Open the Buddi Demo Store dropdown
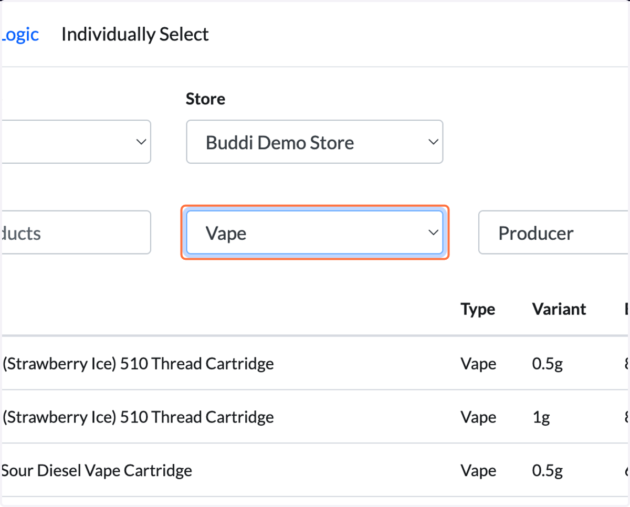The image size is (630, 507). tap(314, 142)
